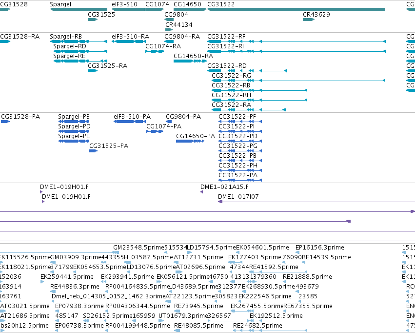Select the GM23548.5prime EST label
The height and width of the screenshot is (333, 415).
click(138, 248)
